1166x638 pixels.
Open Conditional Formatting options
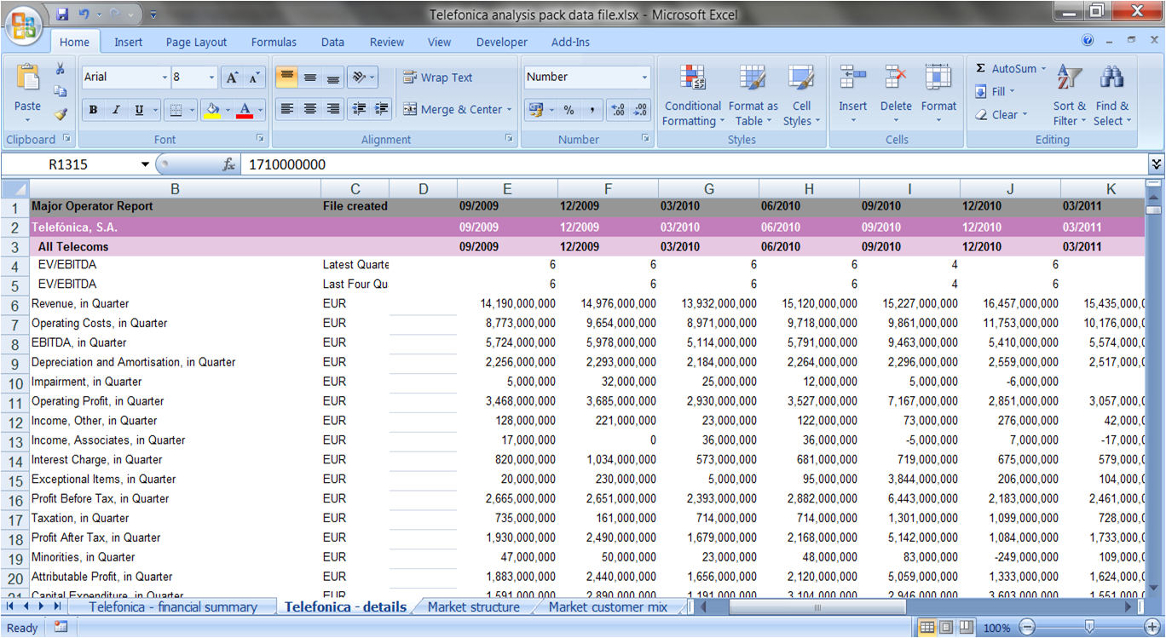693,95
